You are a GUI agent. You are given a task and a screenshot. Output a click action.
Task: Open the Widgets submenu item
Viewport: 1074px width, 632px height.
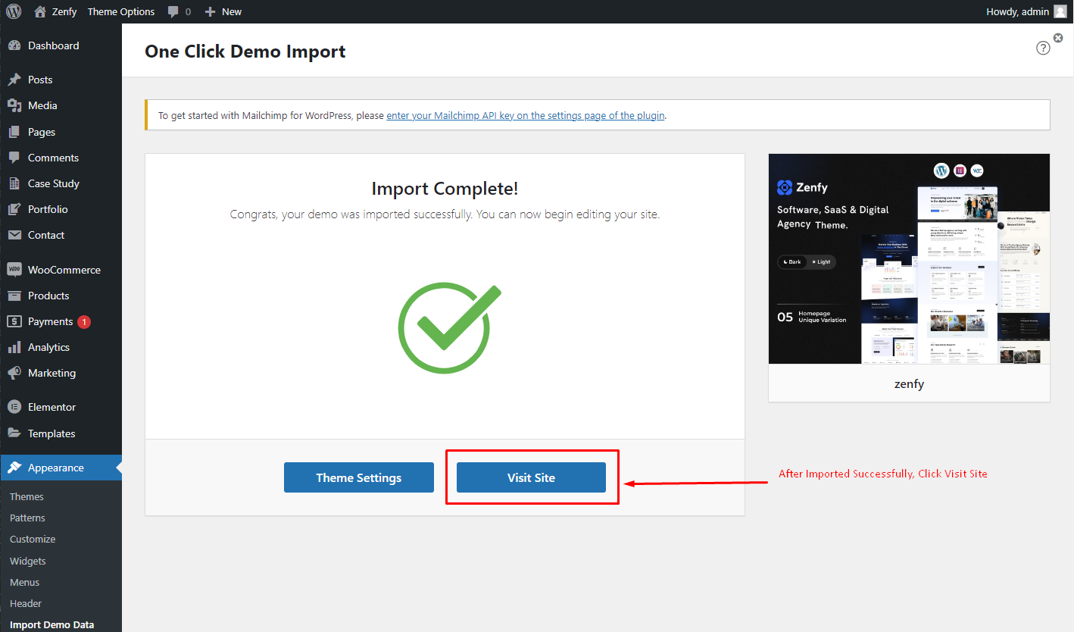pos(28,561)
